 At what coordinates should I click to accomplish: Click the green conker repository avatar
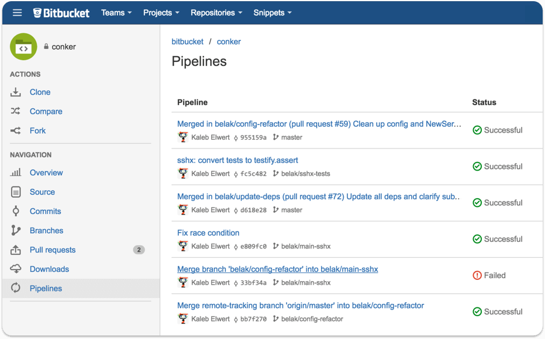(x=23, y=47)
